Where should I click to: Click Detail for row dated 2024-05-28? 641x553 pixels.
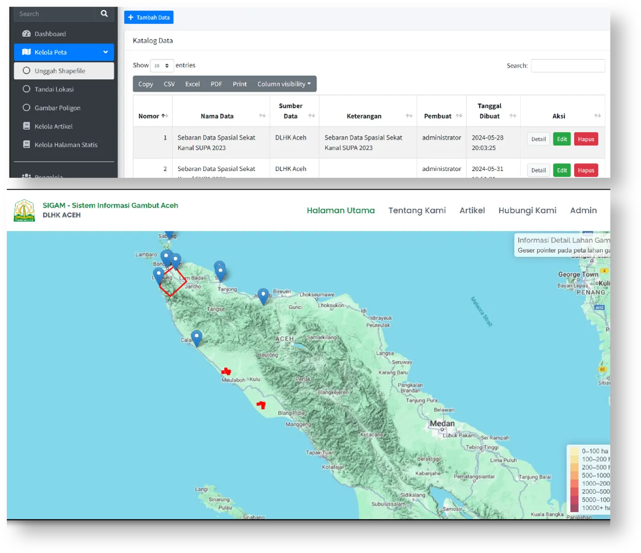(x=538, y=139)
